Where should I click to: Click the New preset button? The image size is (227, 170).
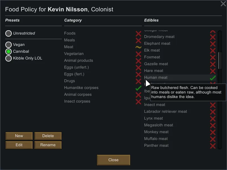point(19,136)
